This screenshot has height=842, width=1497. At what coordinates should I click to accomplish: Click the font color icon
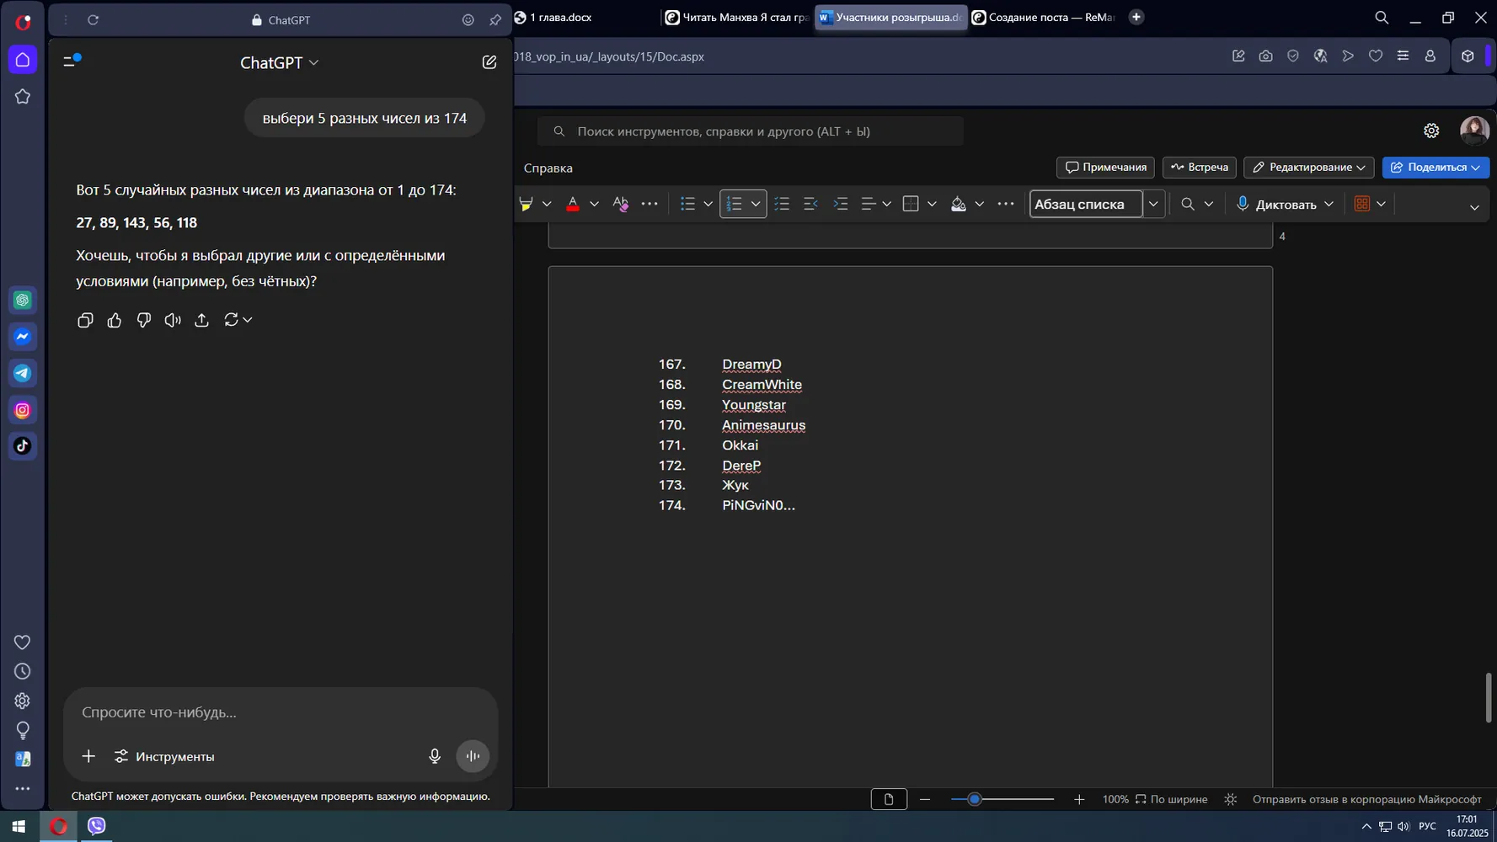tap(573, 204)
